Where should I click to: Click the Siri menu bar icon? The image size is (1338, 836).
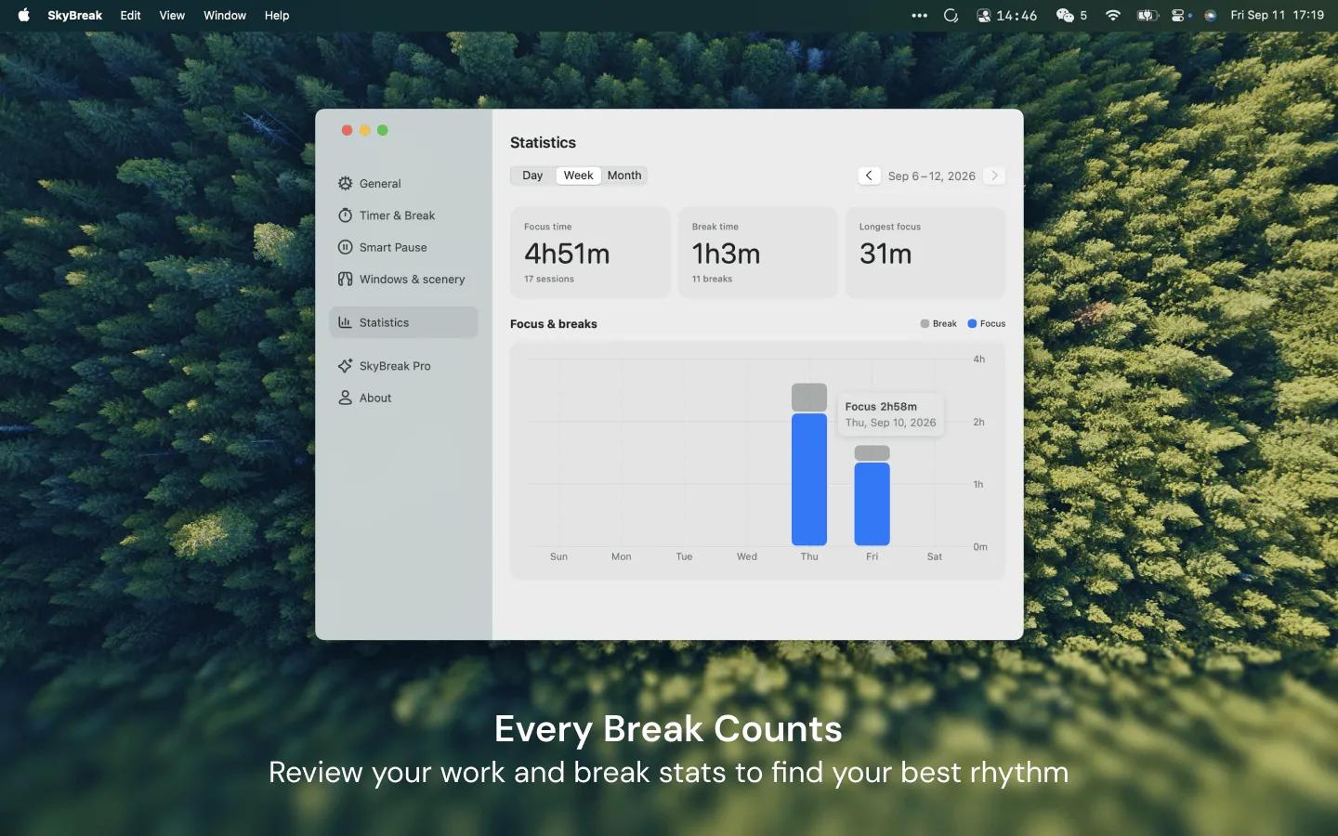[1211, 15]
